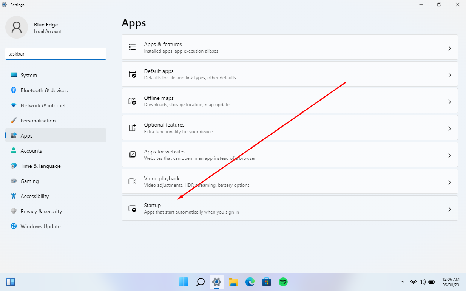Expand the Apps for websites chevron

(x=449, y=155)
